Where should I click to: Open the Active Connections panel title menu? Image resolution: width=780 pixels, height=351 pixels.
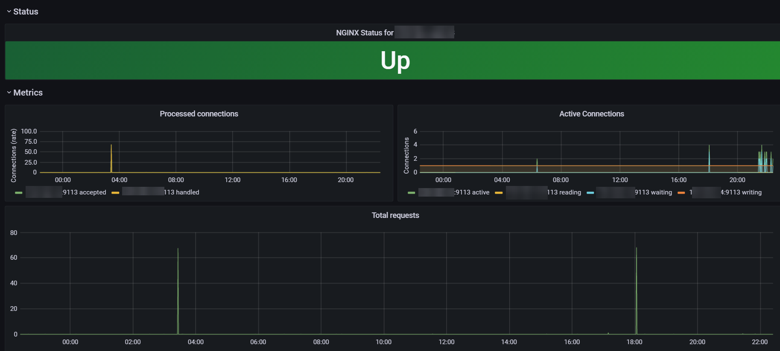591,114
